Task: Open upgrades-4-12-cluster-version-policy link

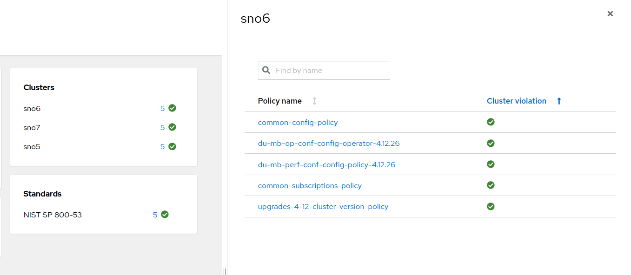Action: tap(323, 207)
